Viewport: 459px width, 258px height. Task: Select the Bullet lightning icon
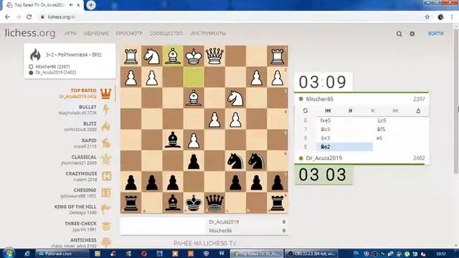pyautogui.click(x=105, y=110)
